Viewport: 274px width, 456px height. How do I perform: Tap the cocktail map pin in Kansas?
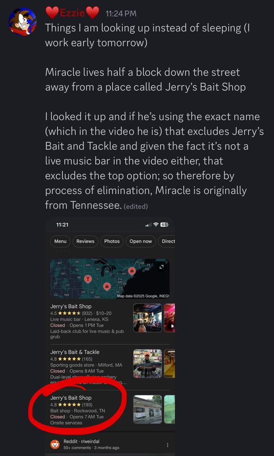(88, 279)
